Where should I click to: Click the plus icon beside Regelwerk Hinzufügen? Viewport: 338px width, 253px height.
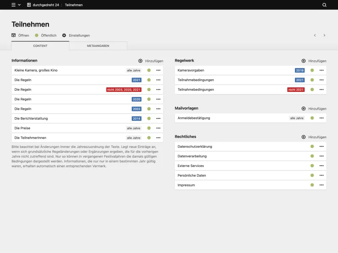(303, 61)
